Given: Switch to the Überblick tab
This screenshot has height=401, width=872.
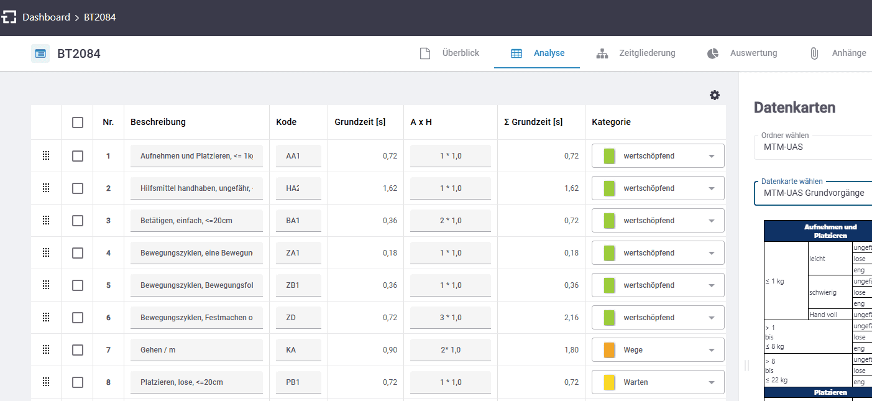Looking at the screenshot, I should click(460, 53).
